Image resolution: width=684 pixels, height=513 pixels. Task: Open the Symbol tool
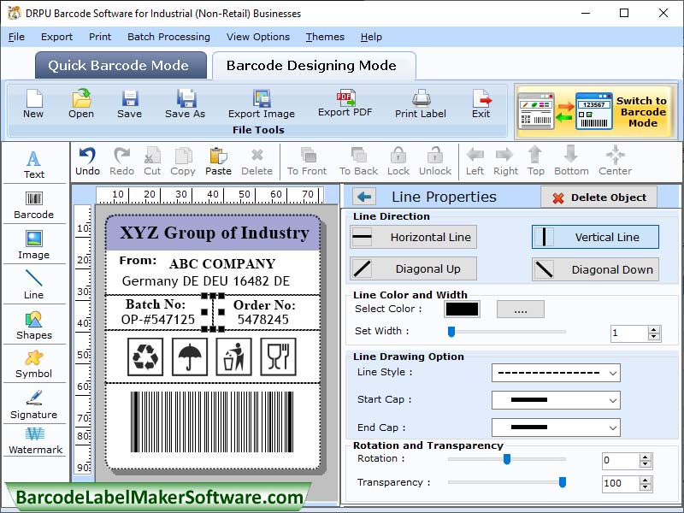point(34,364)
